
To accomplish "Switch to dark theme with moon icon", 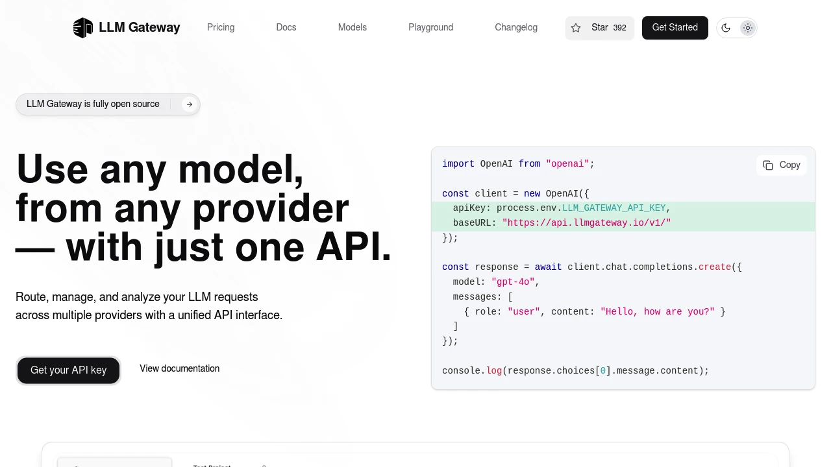I will 726,28.
